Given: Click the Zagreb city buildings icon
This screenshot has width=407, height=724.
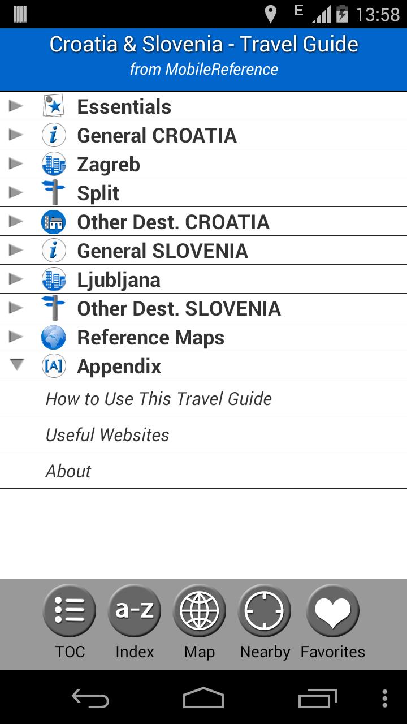Looking at the screenshot, I should tap(54, 163).
